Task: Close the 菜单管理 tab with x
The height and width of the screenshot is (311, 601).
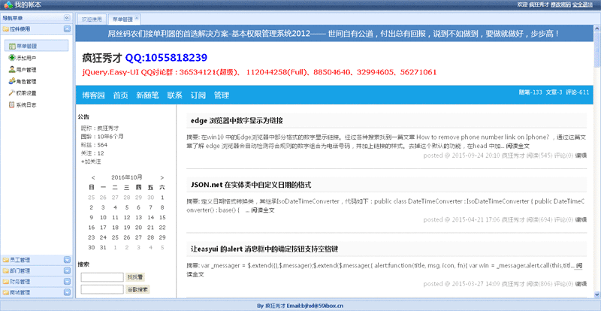Action: (x=138, y=18)
